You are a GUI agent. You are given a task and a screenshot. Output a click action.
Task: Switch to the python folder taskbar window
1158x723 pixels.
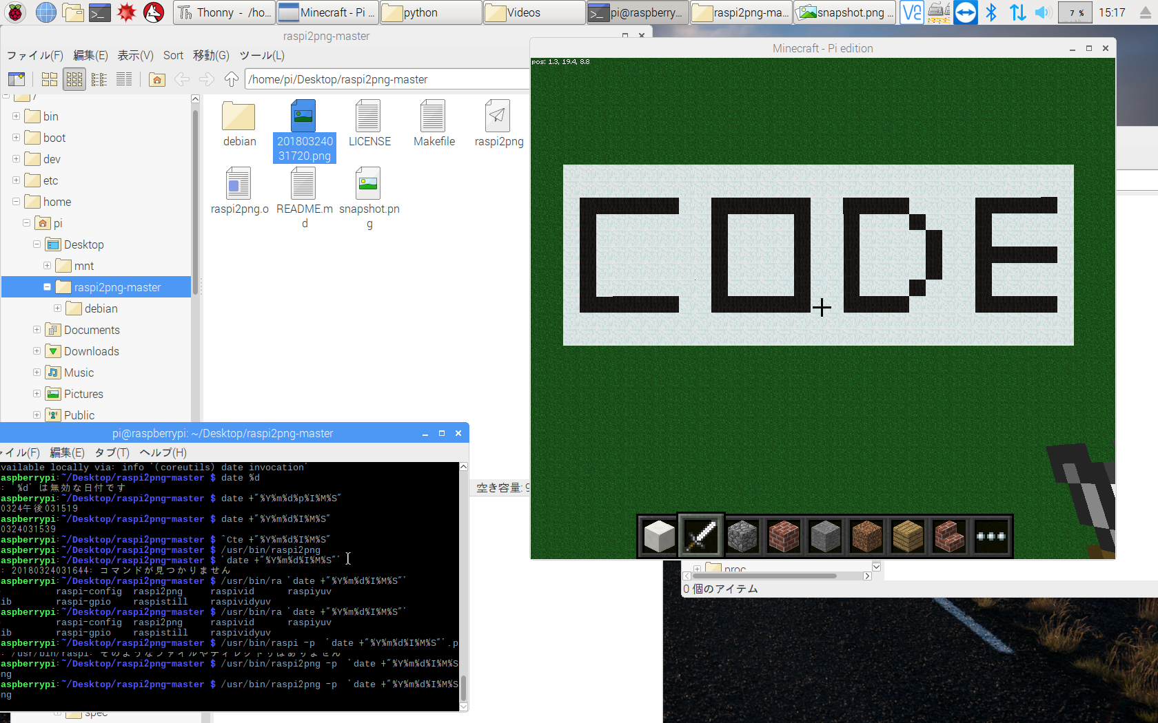coord(431,12)
